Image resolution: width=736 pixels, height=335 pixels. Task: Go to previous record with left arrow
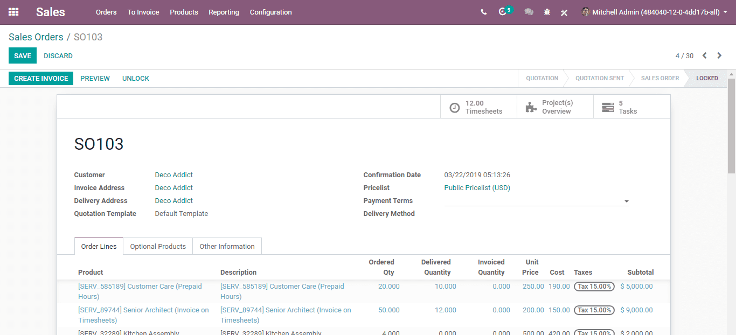click(704, 55)
